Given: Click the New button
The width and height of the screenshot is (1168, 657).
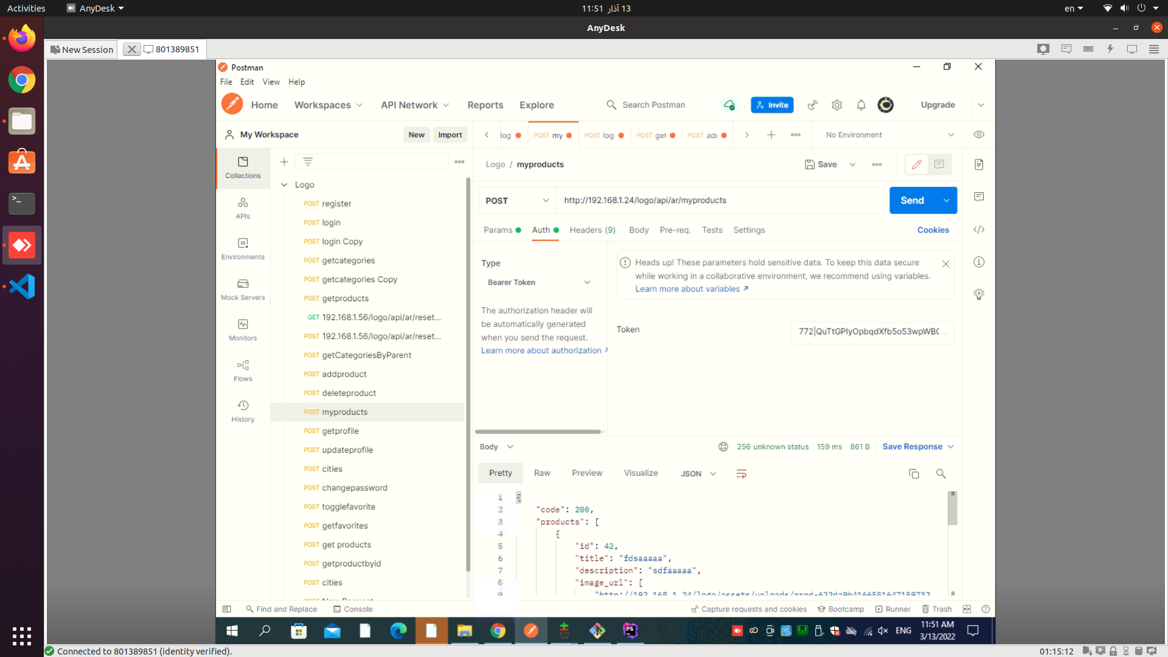Looking at the screenshot, I should coord(416,134).
